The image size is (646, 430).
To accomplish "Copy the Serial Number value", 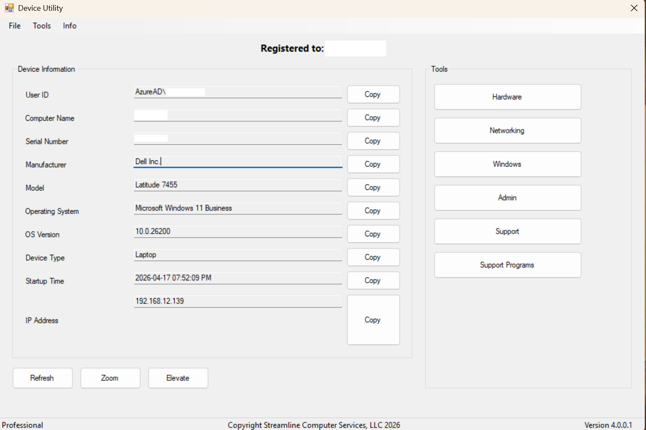I will 373,141.
